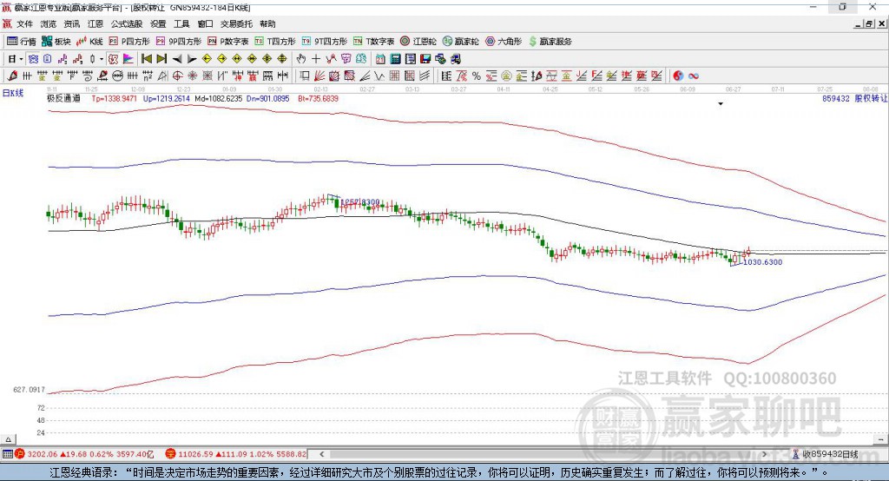Click the Up=1219.2614 value

point(166,99)
